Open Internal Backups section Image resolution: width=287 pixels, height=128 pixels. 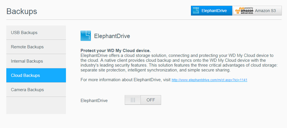[36, 61]
